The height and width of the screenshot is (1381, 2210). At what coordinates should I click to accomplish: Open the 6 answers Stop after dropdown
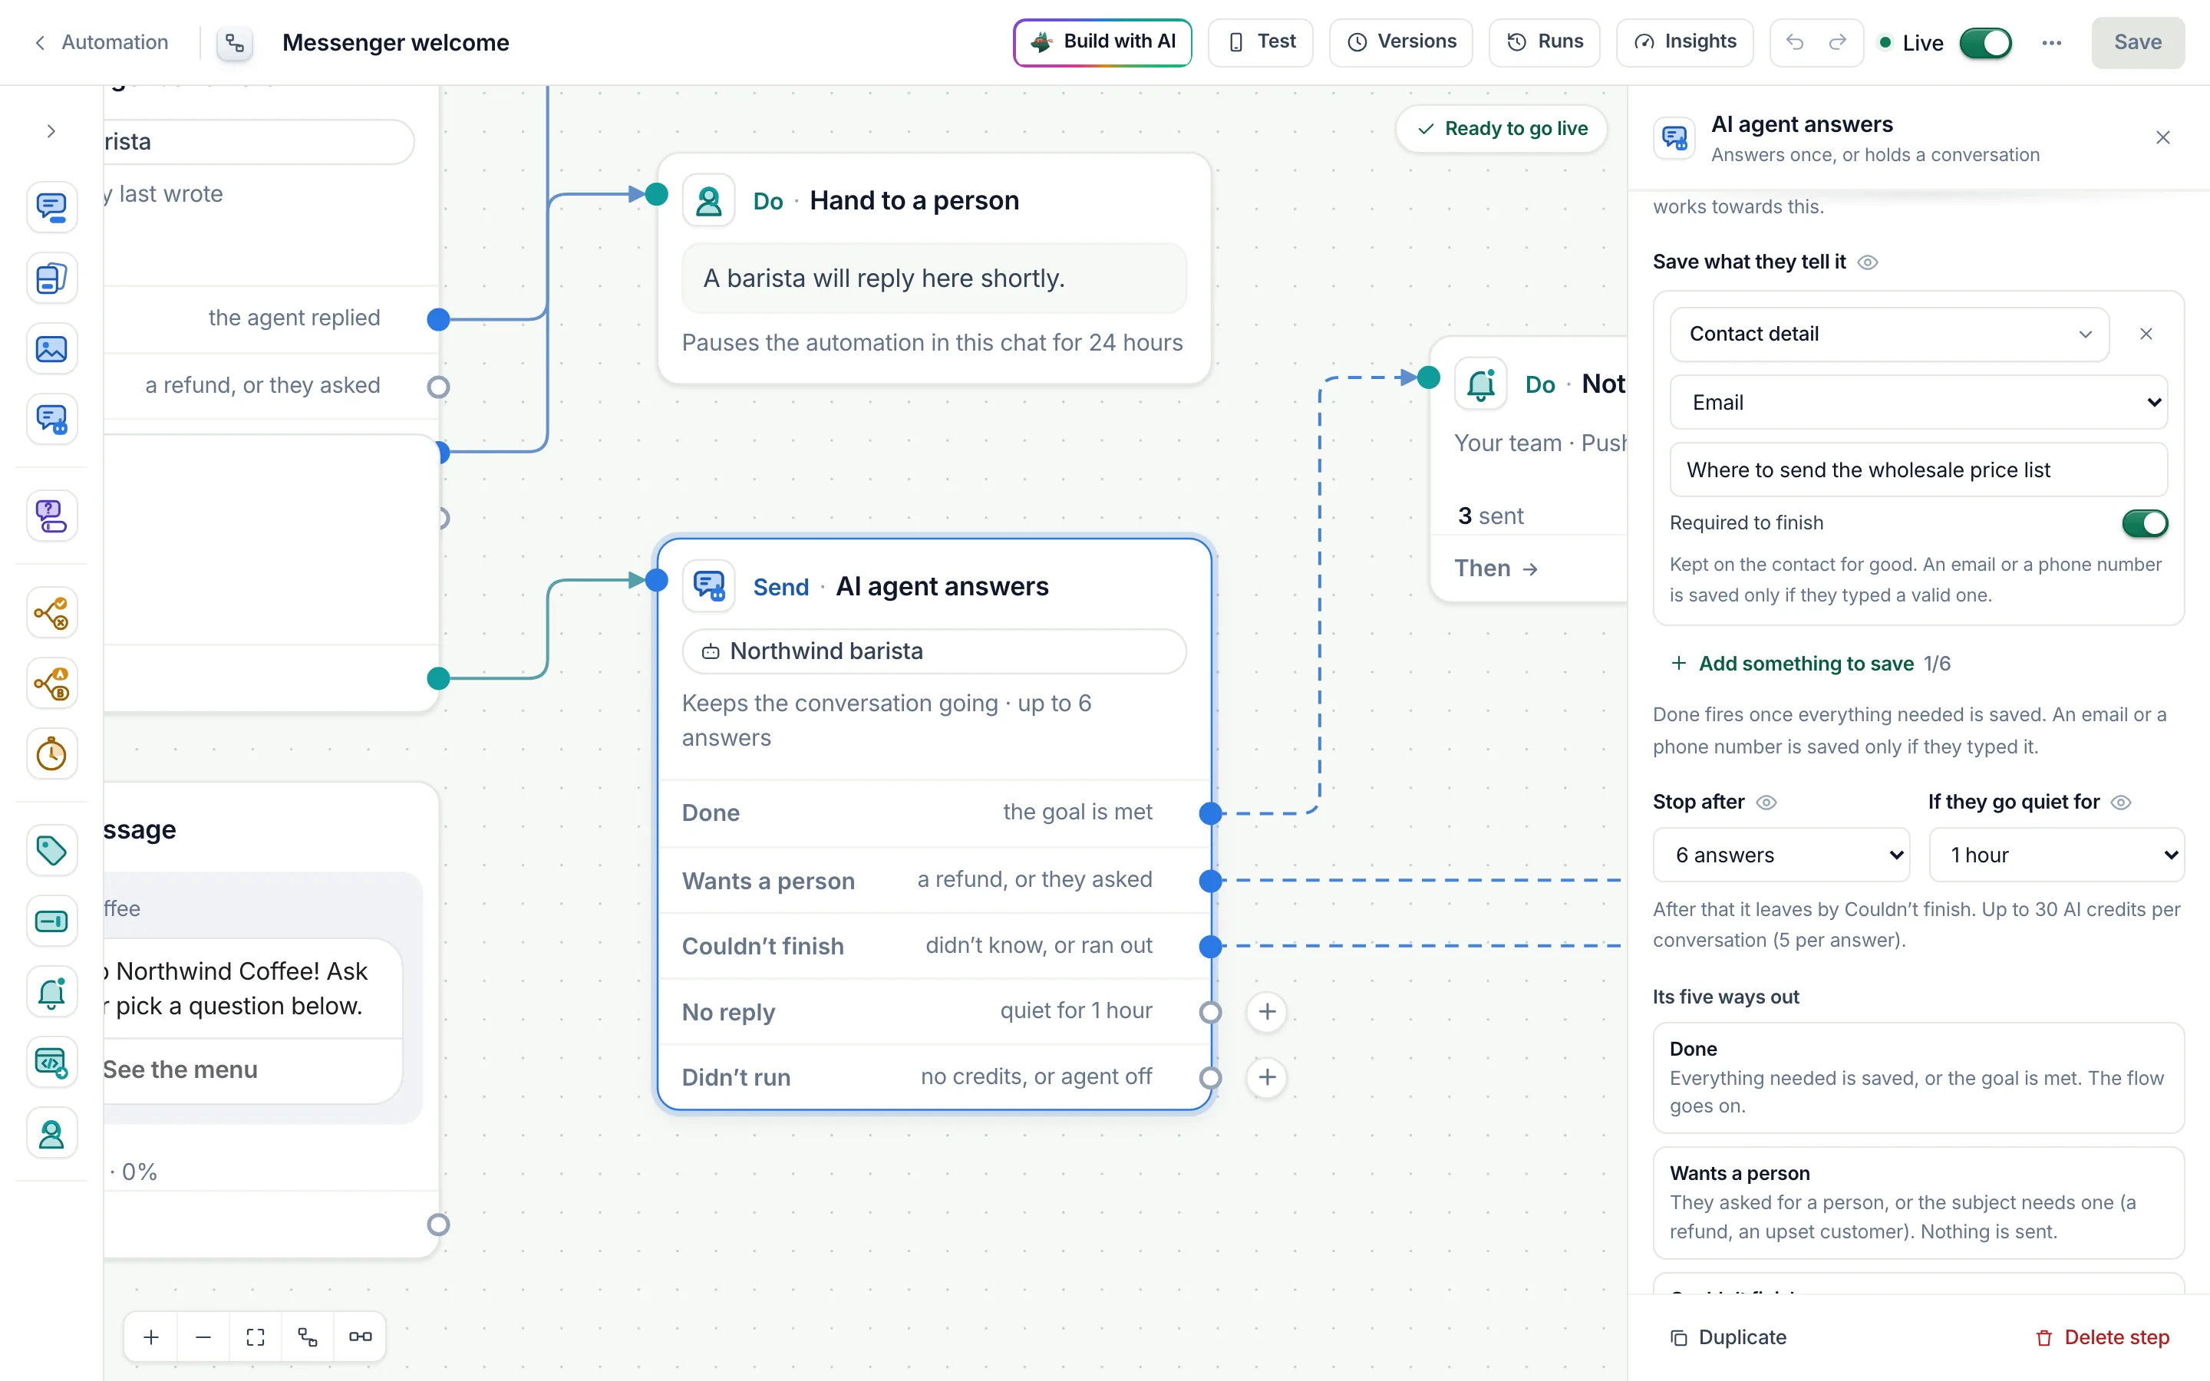click(1781, 855)
